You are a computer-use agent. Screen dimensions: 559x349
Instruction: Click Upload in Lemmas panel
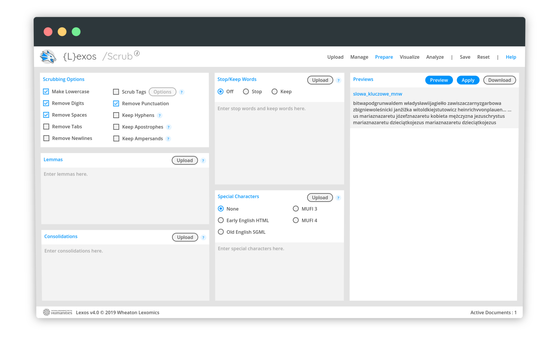point(185,161)
